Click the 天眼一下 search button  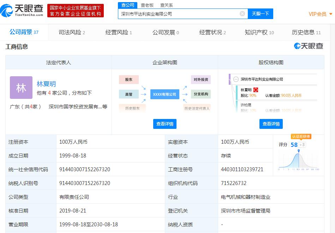tap(260, 14)
